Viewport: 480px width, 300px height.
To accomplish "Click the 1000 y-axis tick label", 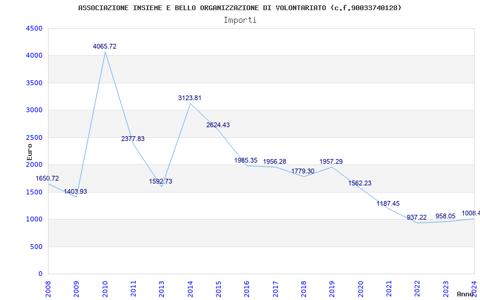I will pyautogui.click(x=34, y=220).
